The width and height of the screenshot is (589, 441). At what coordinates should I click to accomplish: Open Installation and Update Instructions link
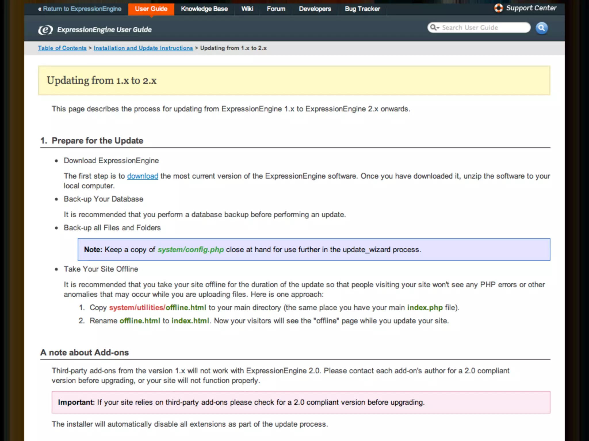[143, 48]
